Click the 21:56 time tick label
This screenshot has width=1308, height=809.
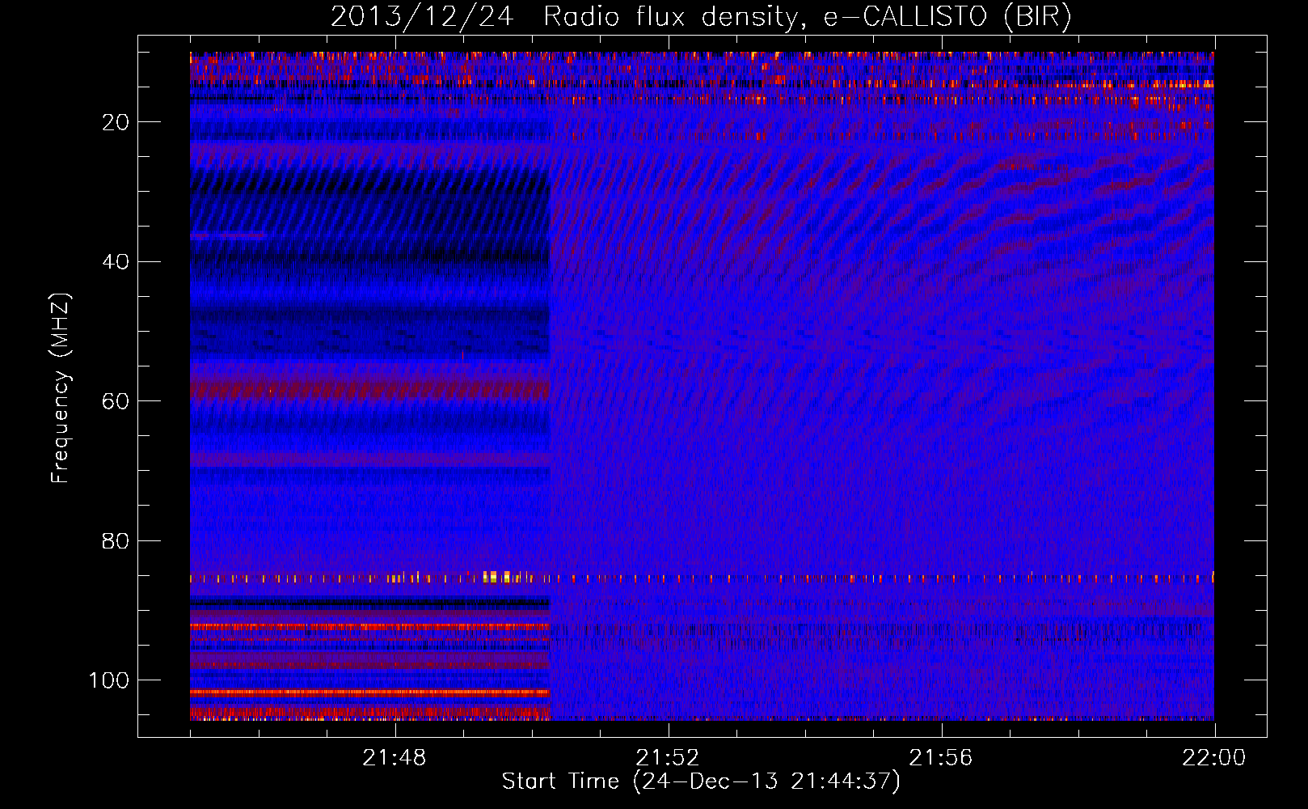[x=941, y=758]
